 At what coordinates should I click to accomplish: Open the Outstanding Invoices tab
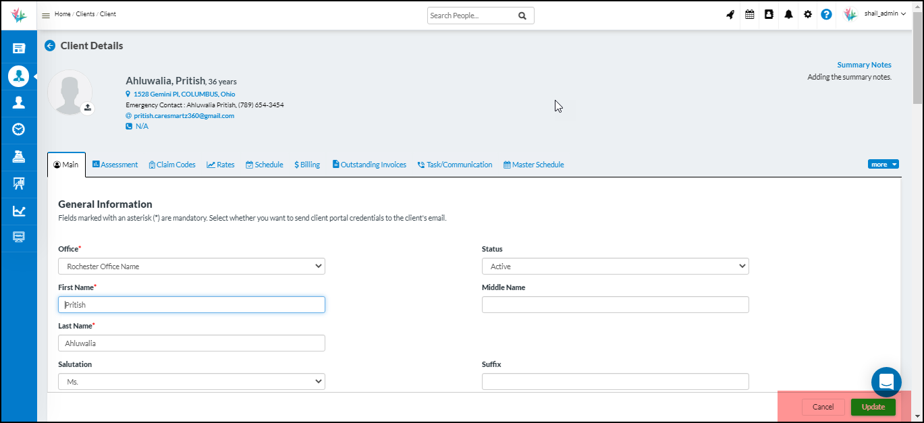point(369,165)
